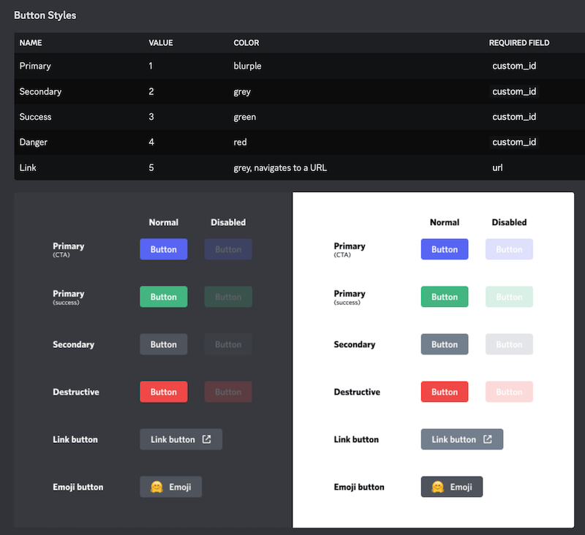Click the disabled green Button in light theme
The height and width of the screenshot is (535, 585).
[509, 297]
